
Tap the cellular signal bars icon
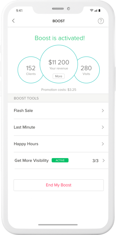pyautogui.click(x=96, y=11)
